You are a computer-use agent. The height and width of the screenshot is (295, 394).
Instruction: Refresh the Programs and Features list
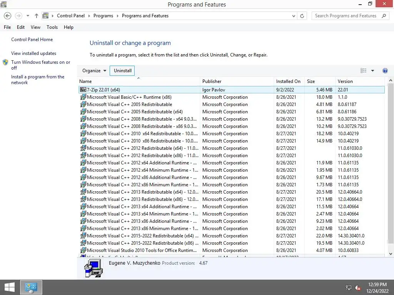[x=302, y=16]
